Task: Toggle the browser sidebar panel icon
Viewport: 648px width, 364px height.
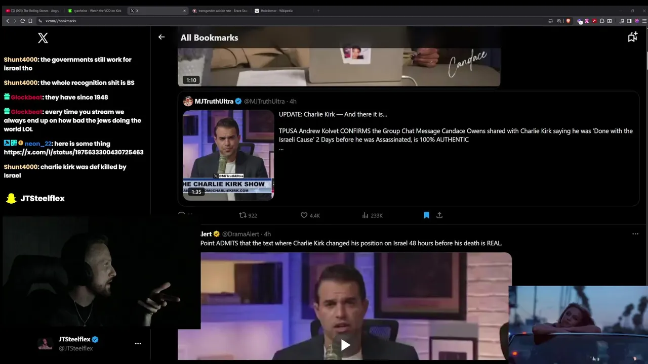Action: pyautogui.click(x=629, y=21)
